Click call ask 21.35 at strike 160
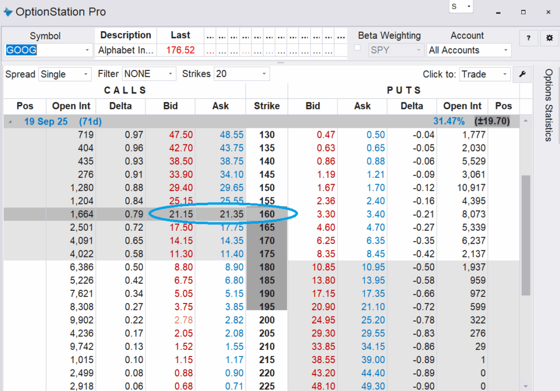The width and height of the screenshot is (560, 391). [231, 214]
